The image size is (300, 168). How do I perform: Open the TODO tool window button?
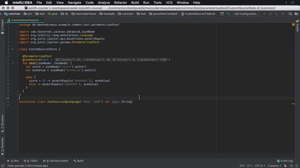coord(30,161)
